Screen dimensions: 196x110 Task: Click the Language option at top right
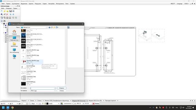coord(179,4)
